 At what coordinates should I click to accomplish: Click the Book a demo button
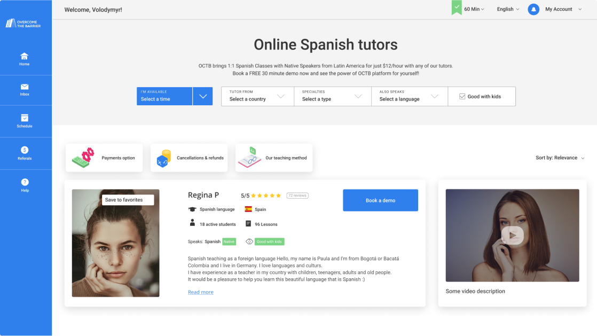tap(380, 200)
